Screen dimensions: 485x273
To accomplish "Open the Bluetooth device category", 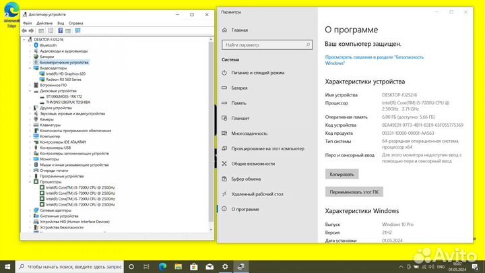I will pyautogui.click(x=48, y=45).
